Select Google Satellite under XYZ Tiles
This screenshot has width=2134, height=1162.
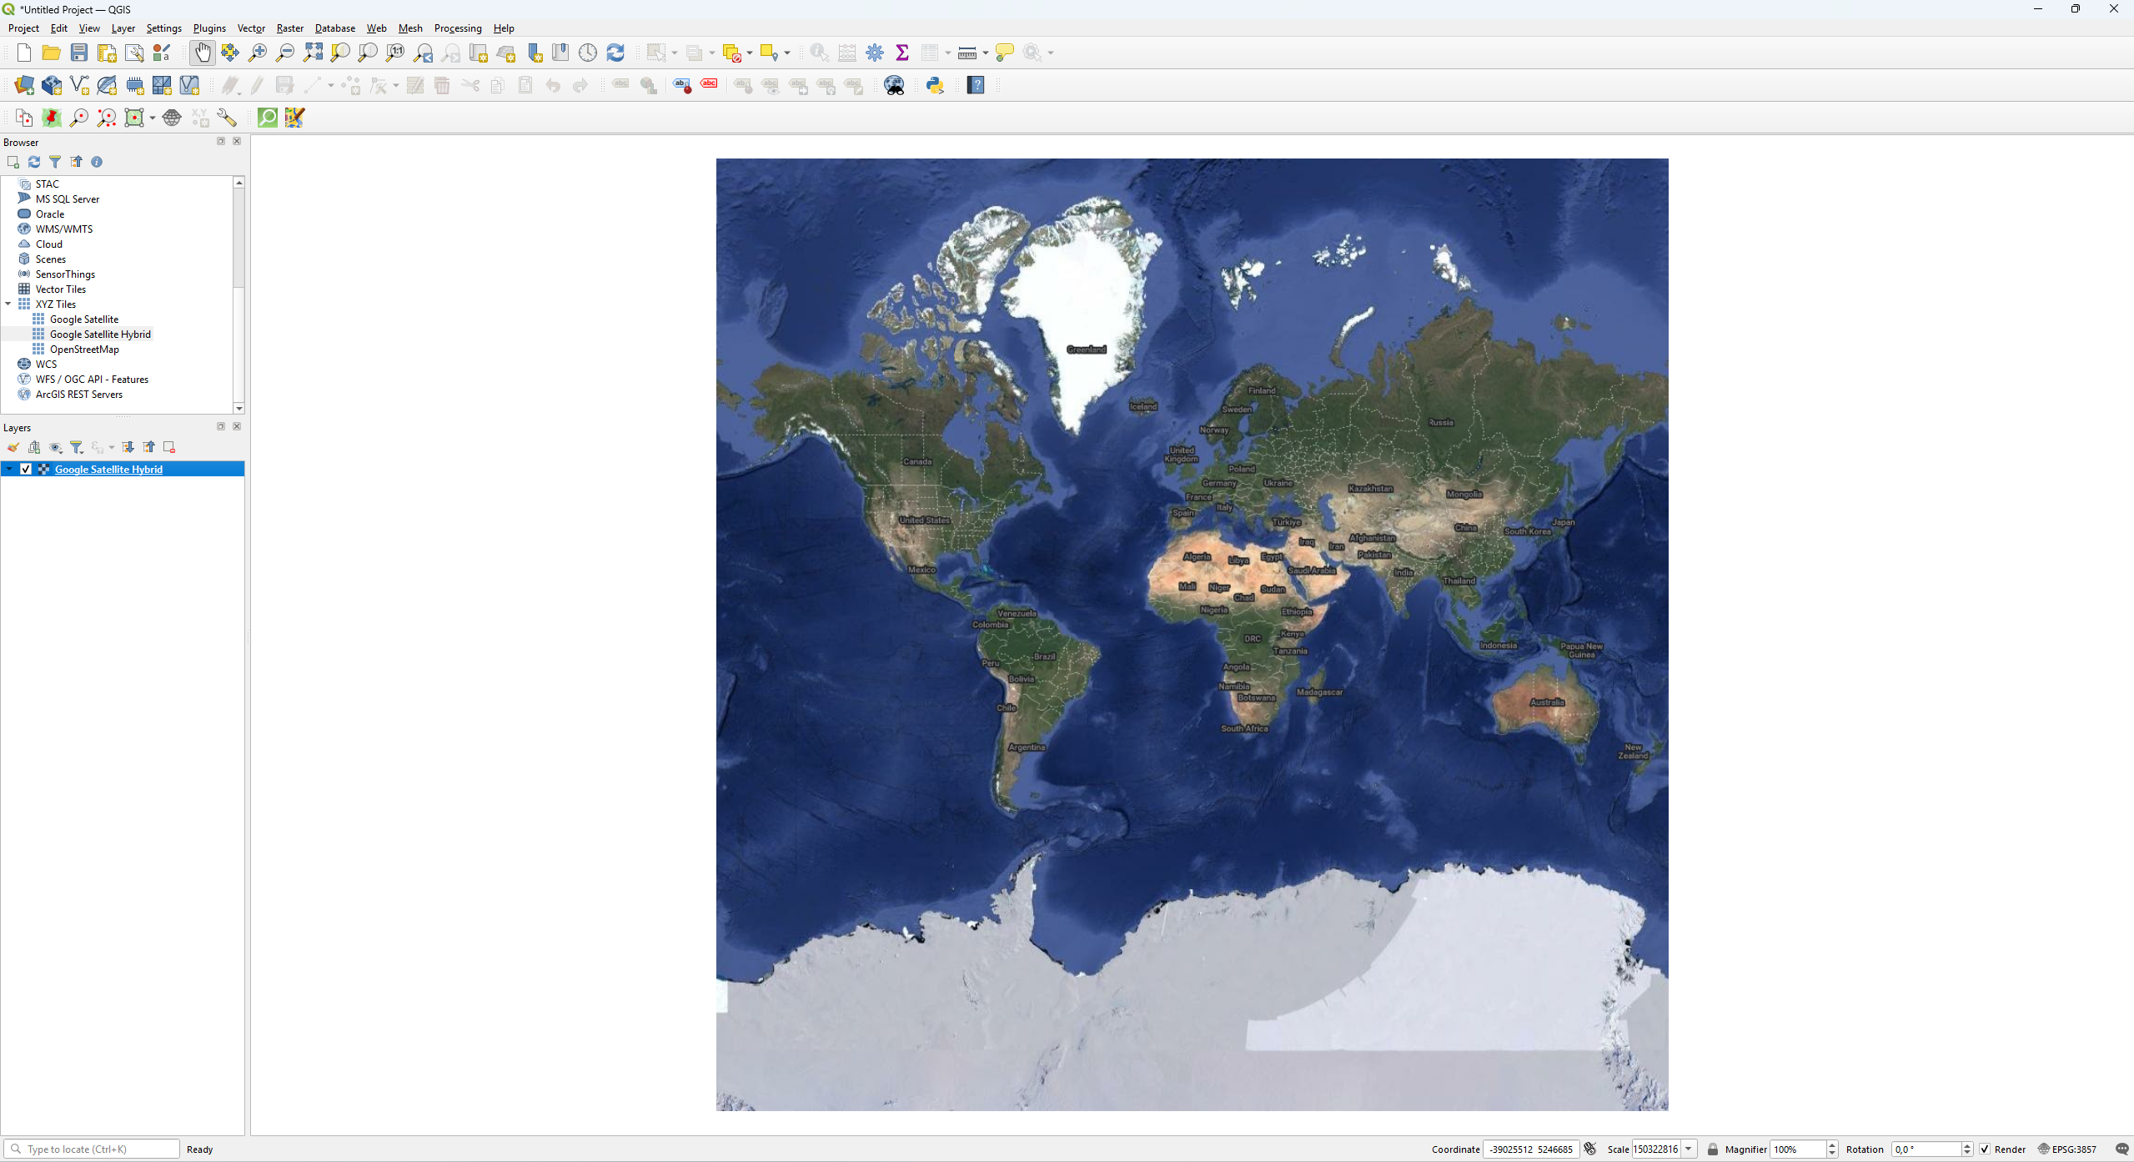[84, 319]
